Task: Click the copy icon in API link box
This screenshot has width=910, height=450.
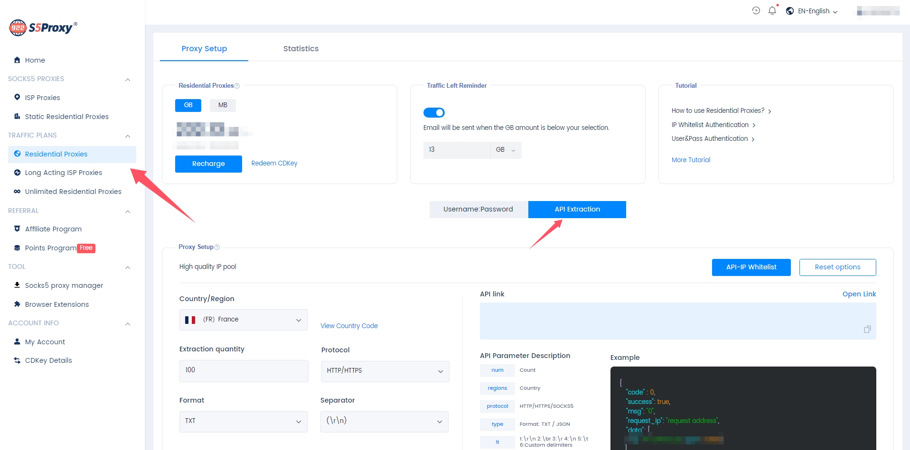Action: pos(867,329)
